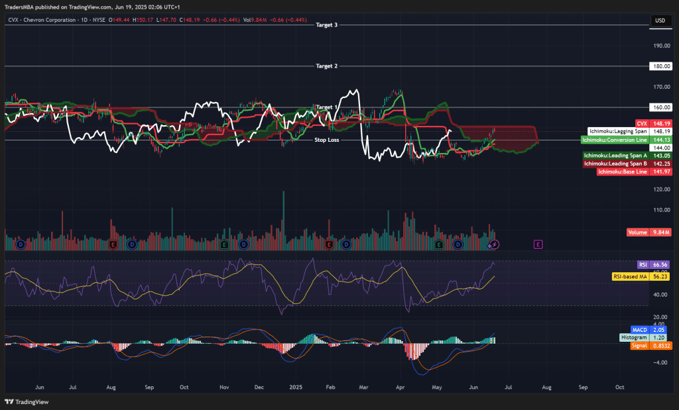Click the Target 2 horizontal line marker

(x=327, y=66)
